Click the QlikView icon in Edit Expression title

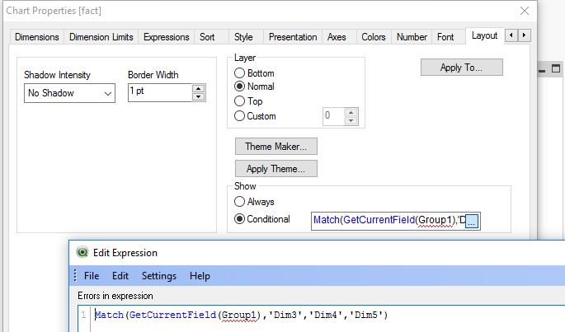(x=82, y=253)
